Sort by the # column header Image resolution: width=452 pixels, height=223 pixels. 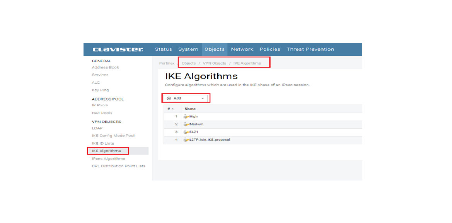pos(171,109)
